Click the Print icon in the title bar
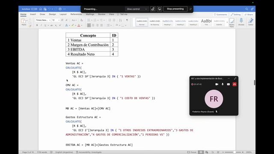This screenshot has width=274, height=154. 60,9
